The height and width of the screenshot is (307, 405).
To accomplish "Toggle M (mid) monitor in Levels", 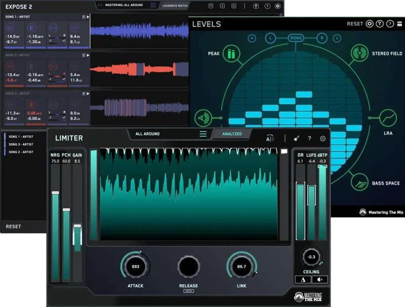I will pyautogui.click(x=252, y=38).
